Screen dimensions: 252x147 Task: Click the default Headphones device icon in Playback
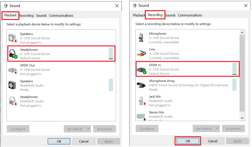(13, 54)
